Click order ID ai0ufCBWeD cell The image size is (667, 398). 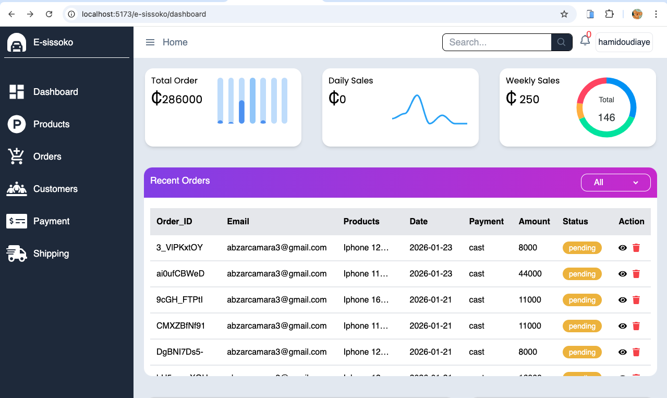click(x=180, y=274)
